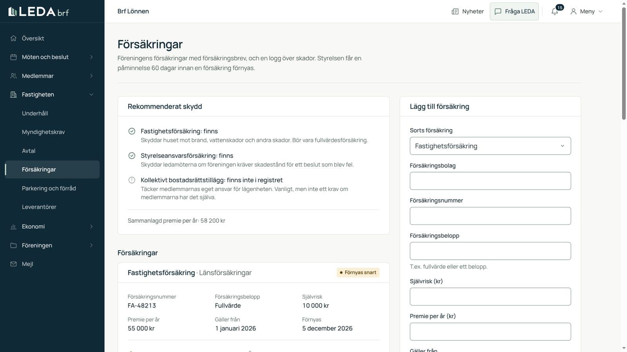The image size is (627, 352).
Task: Click Brf Lönnen association name
Action: click(x=133, y=11)
